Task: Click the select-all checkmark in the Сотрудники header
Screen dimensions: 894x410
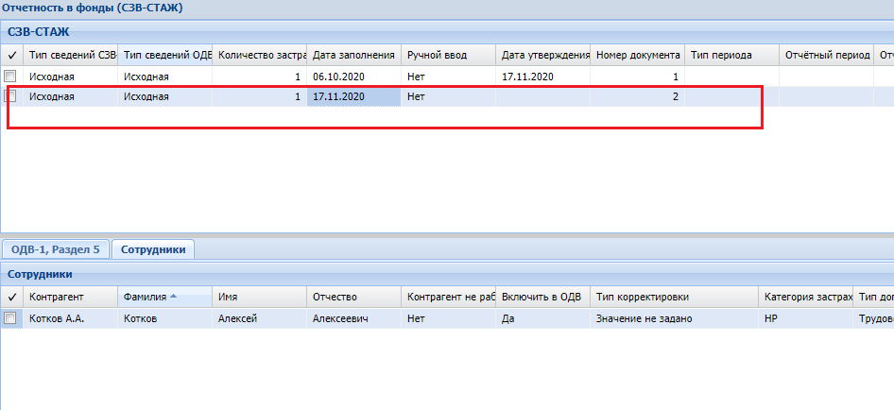Action: coord(11,297)
